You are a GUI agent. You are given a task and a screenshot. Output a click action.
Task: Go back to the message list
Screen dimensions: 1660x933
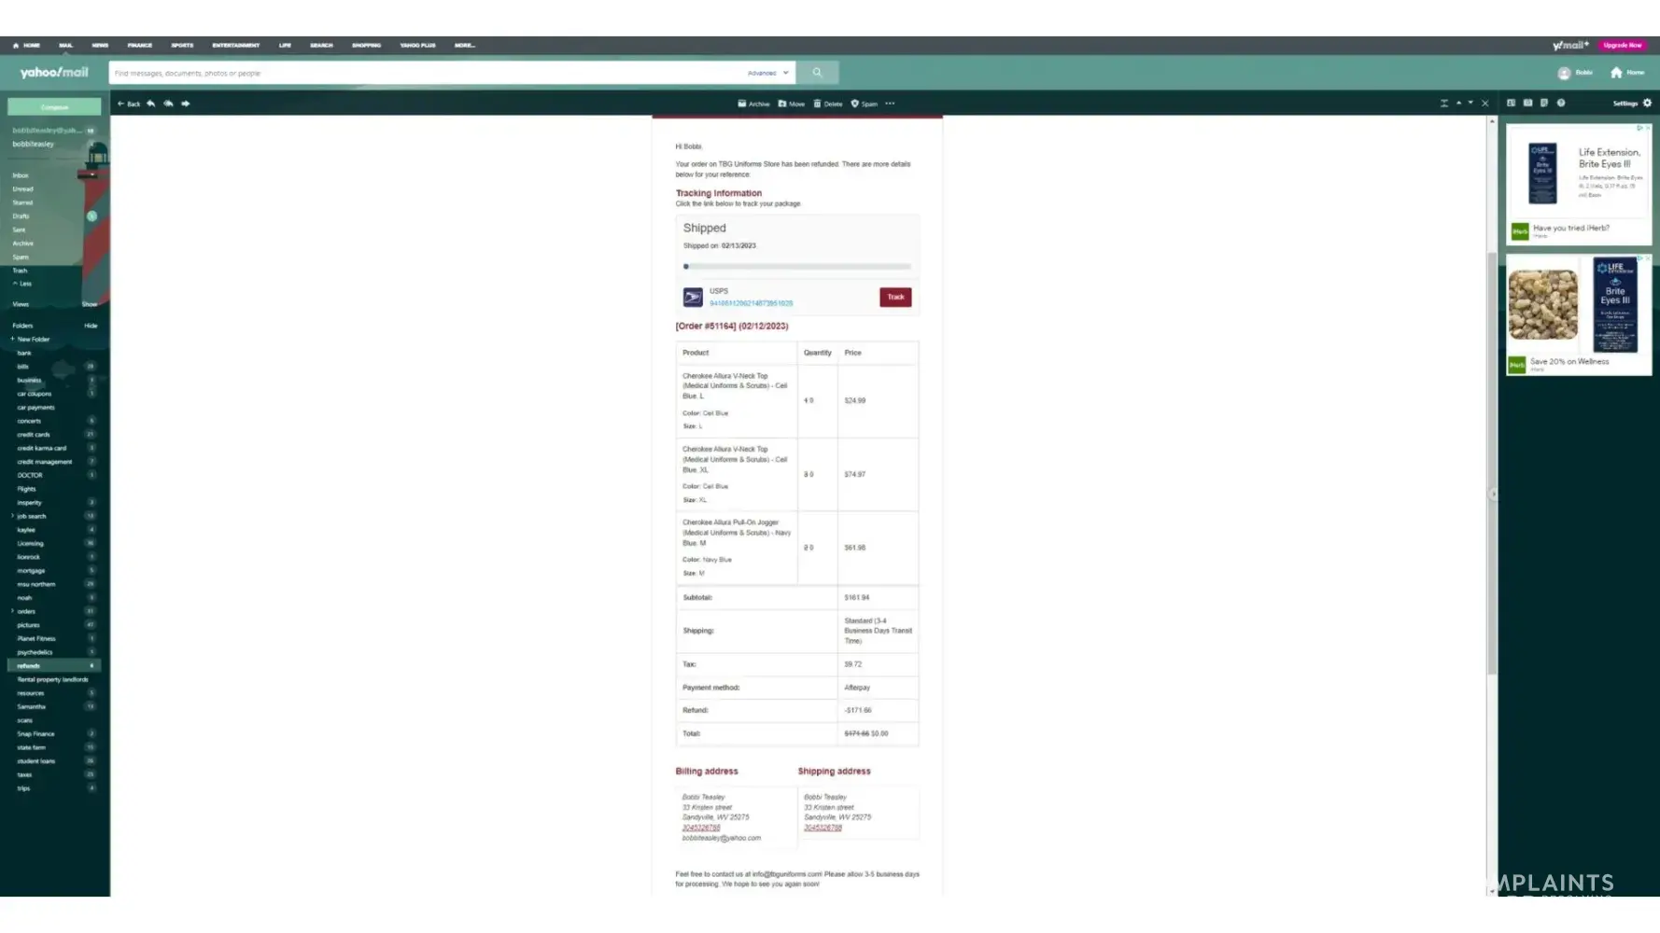coord(129,104)
